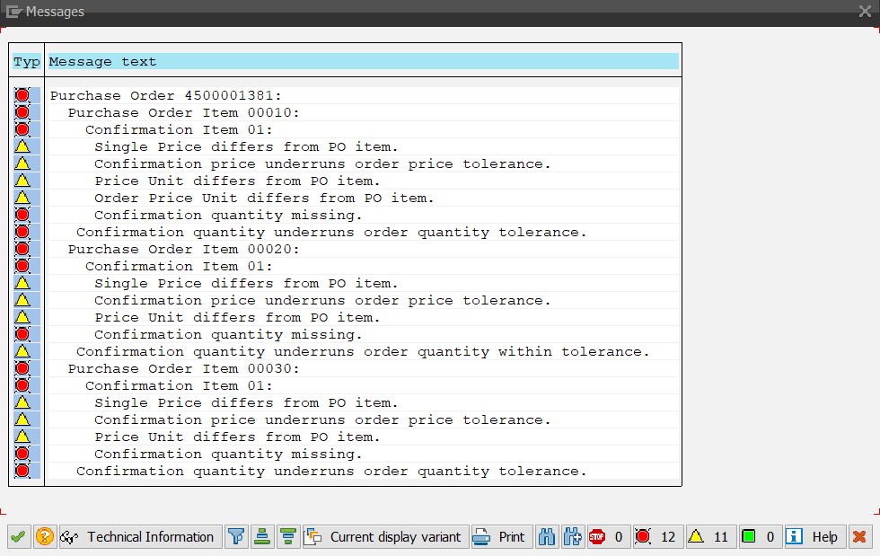Viewport: 880px width, 556px height.
Task: Click the Message text column header
Action: click(x=363, y=62)
